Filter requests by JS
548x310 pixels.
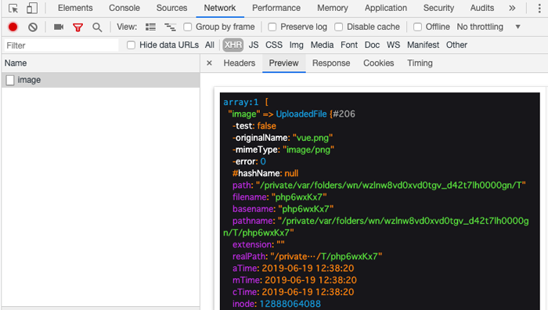pyautogui.click(x=254, y=45)
